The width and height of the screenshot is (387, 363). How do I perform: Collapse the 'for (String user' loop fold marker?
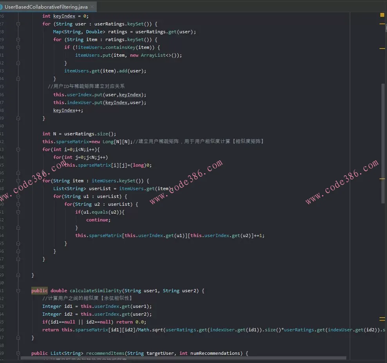pyautogui.click(x=18, y=24)
